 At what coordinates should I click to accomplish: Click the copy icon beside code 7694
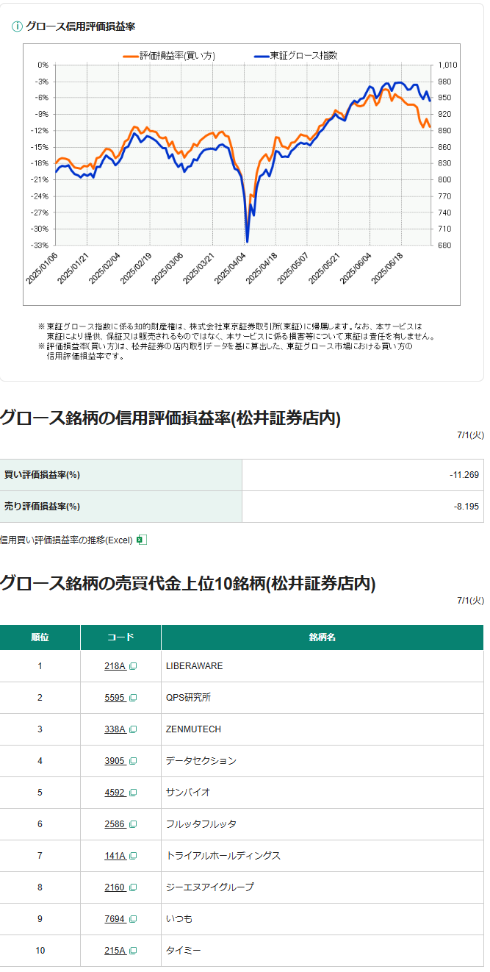133,919
